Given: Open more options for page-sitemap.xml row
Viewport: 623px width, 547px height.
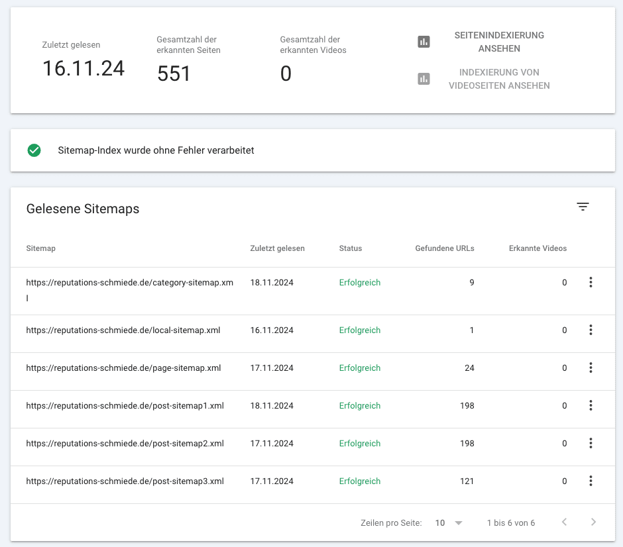Looking at the screenshot, I should click(x=591, y=368).
